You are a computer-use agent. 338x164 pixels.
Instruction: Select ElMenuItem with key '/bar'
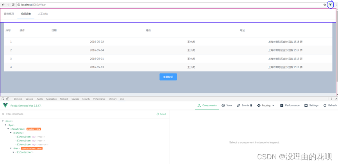[x=30, y=141]
